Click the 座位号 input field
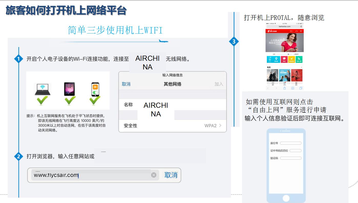 pyautogui.click(x=291, y=143)
